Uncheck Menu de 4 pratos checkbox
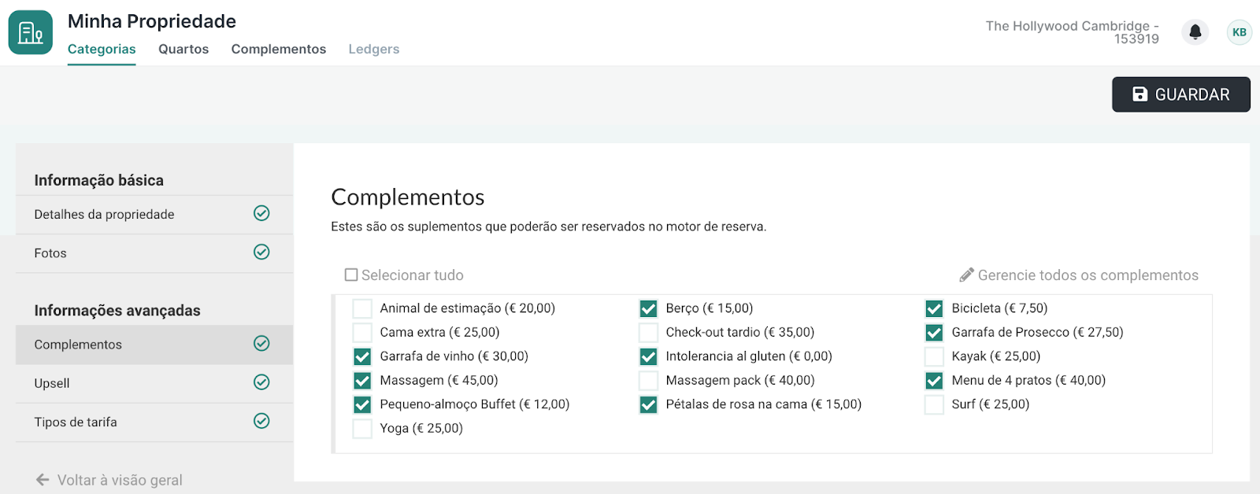Image resolution: width=1260 pixels, height=494 pixels. point(934,381)
